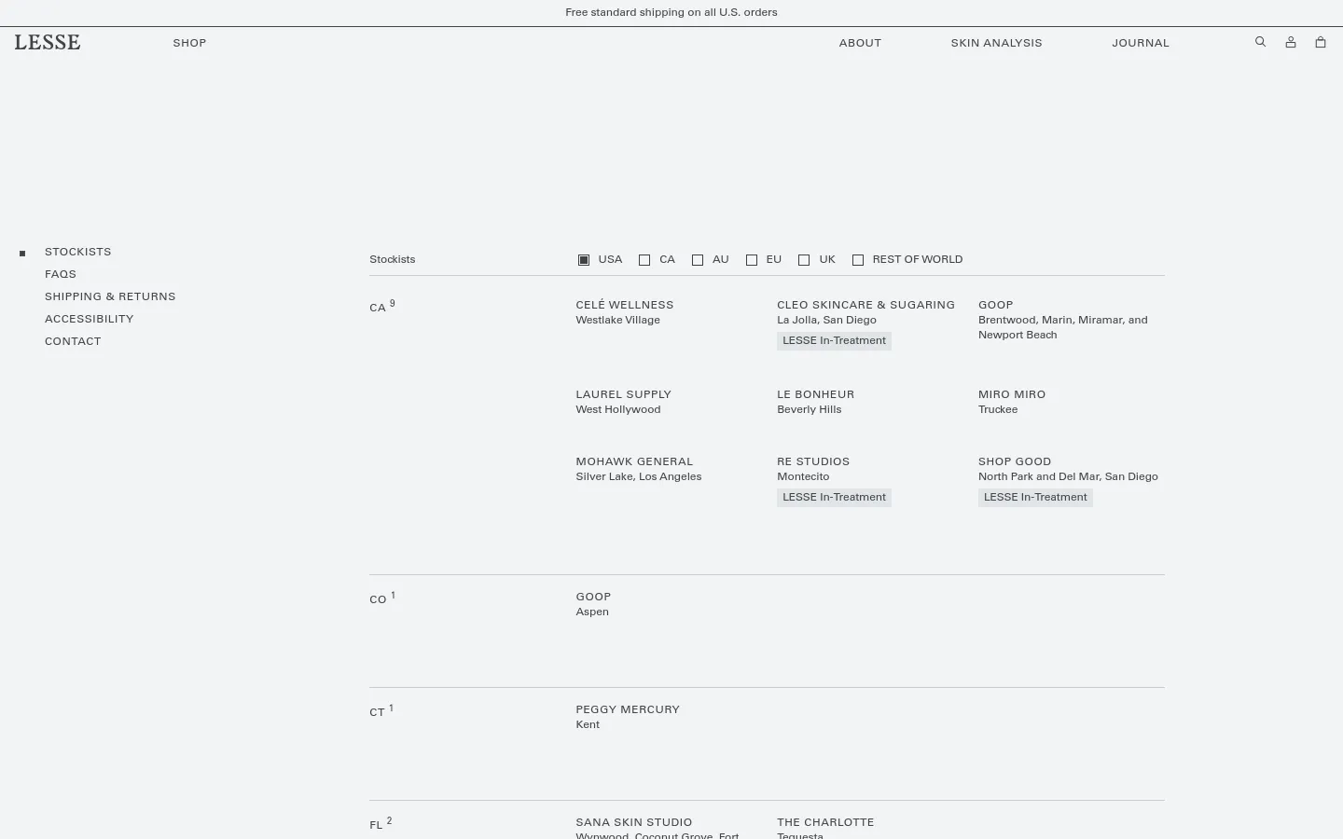This screenshot has height=839, width=1343.
Task: Click the Stockists section title
Action: (x=392, y=259)
